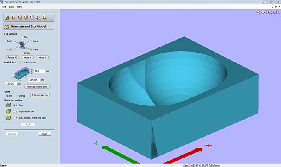
Task: Click the head model orientation thumbnail
Action: (x=22, y=45)
